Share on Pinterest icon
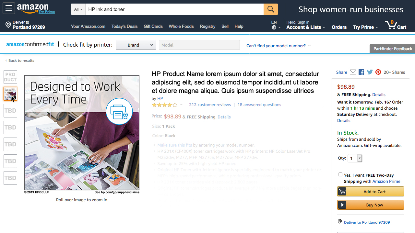 point(378,72)
